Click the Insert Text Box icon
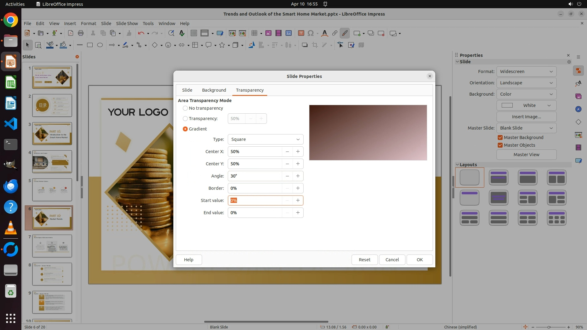587x330 pixels. [301, 33]
